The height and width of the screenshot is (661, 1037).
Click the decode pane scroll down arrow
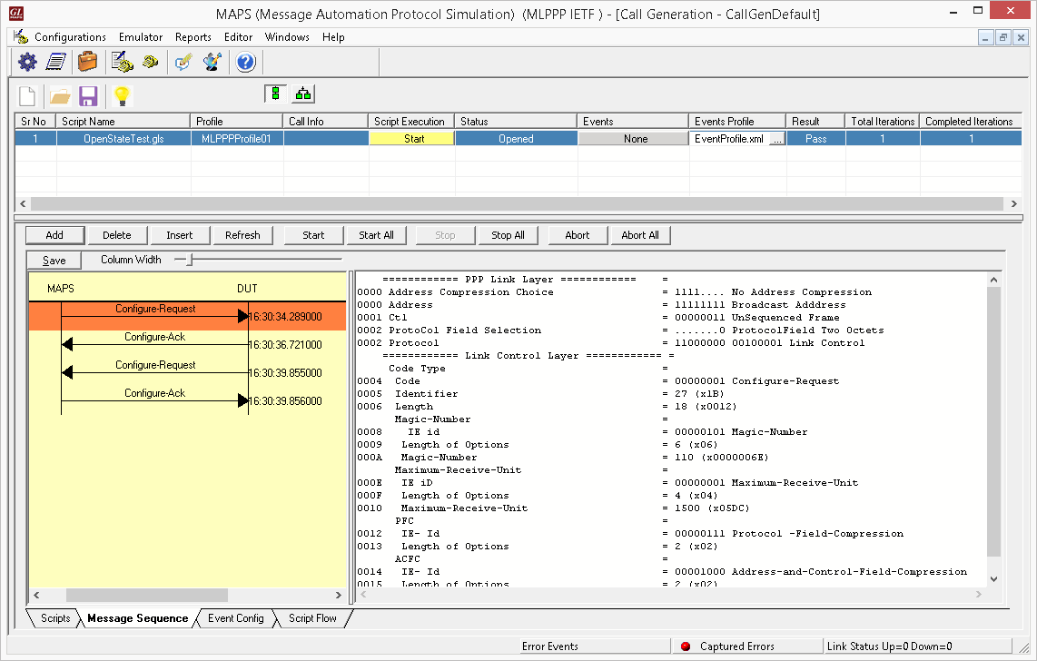tap(993, 579)
